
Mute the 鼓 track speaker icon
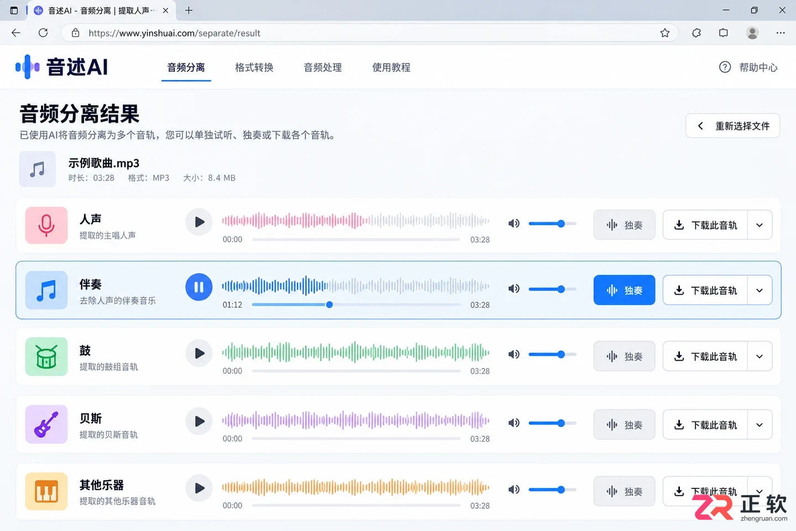click(514, 355)
